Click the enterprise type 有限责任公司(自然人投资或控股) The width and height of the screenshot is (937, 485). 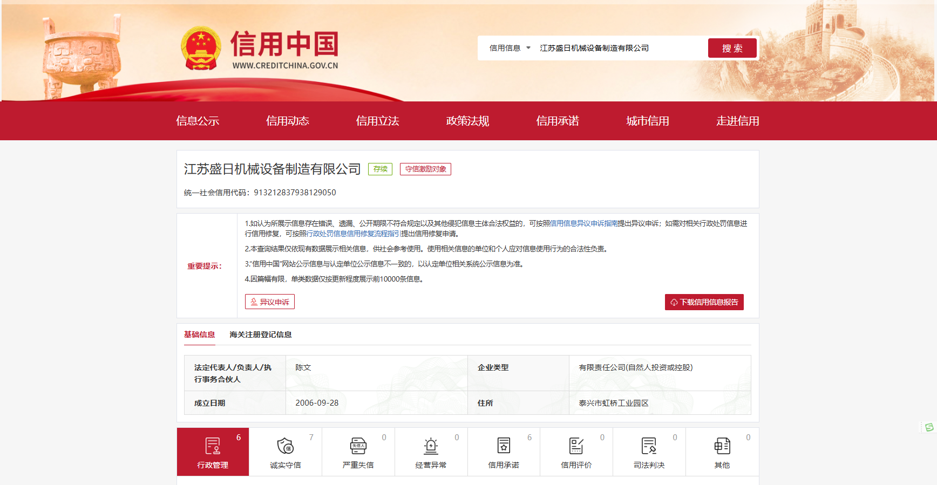click(x=636, y=367)
